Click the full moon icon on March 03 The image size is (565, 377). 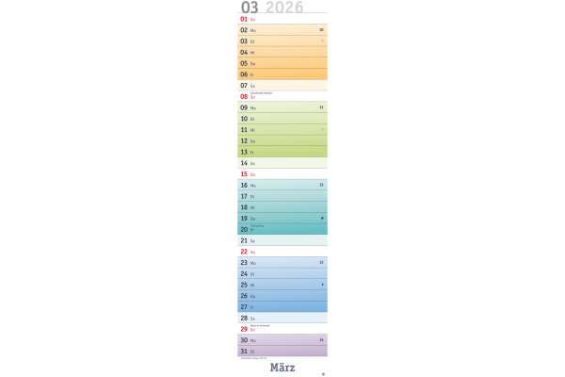[x=322, y=41]
